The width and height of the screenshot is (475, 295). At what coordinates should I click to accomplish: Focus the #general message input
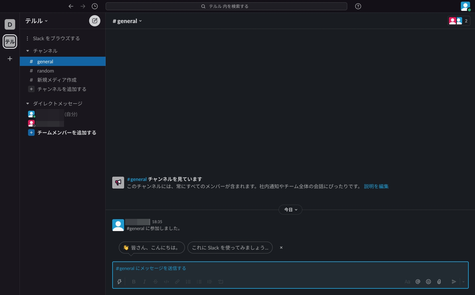pos(290,268)
